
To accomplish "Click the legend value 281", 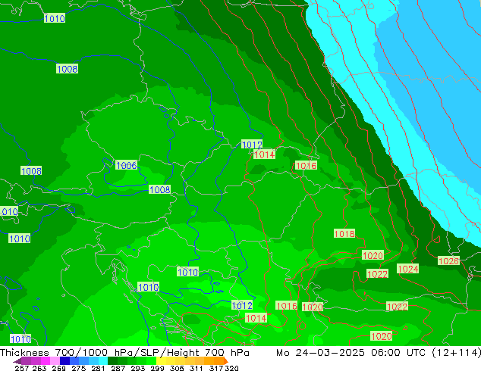I will (x=98, y=368).
